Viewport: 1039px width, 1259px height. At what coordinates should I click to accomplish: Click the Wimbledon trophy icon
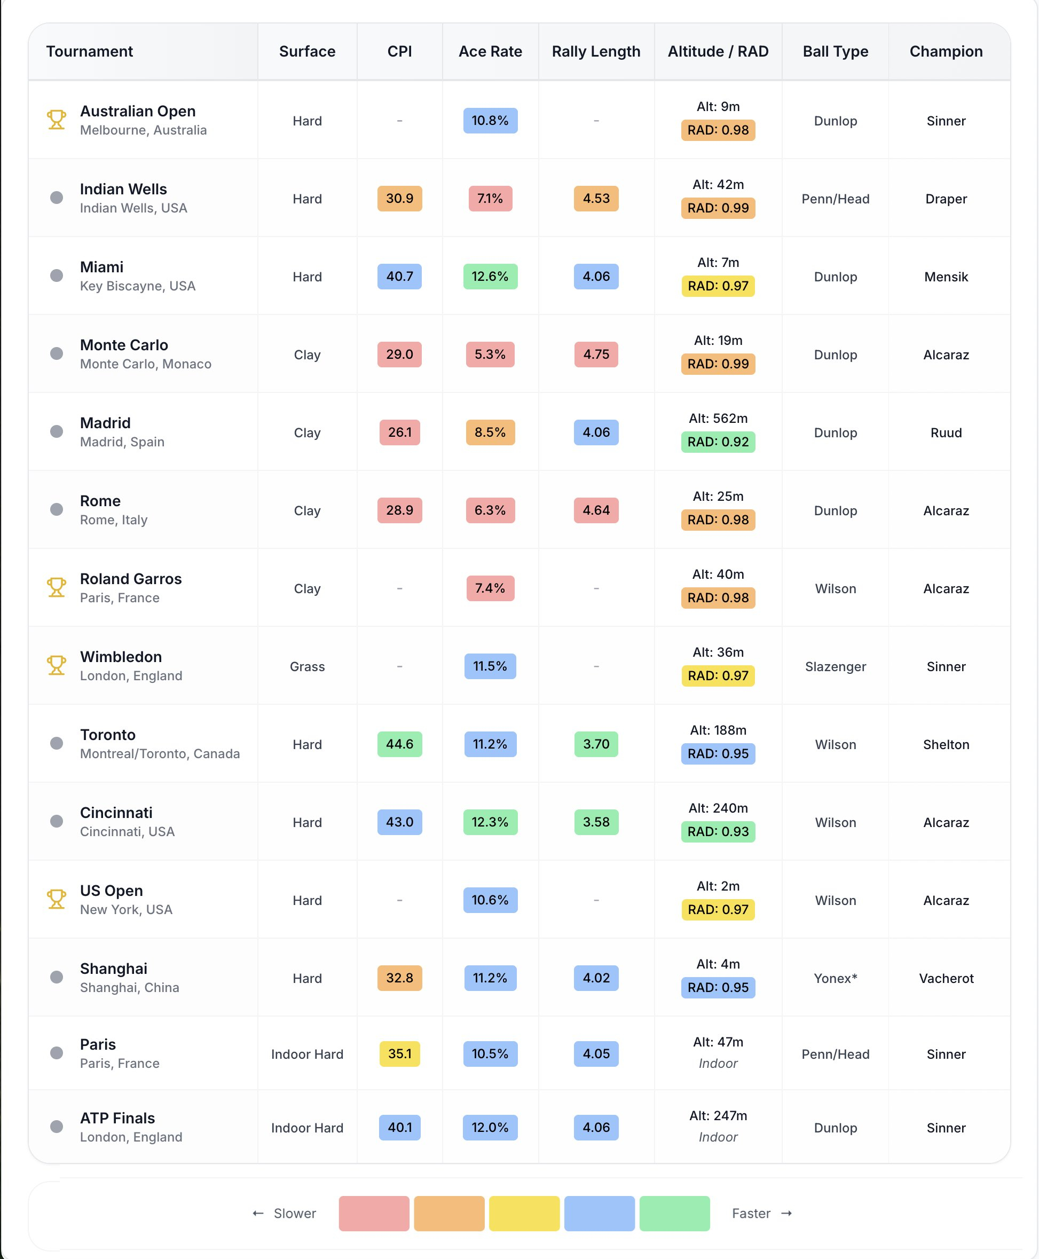coord(56,665)
